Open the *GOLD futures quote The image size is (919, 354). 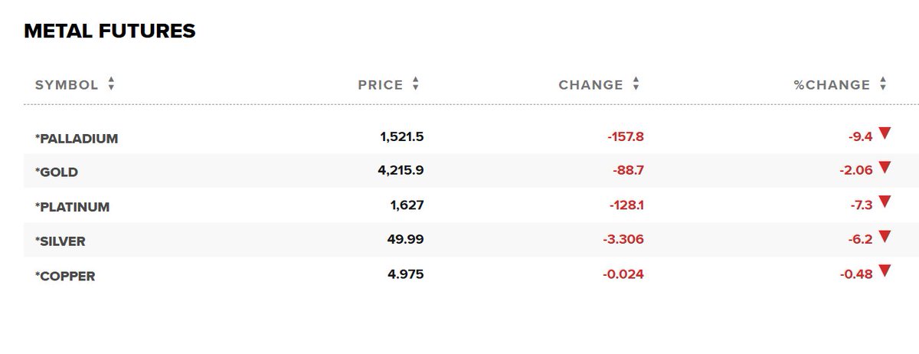pos(57,172)
